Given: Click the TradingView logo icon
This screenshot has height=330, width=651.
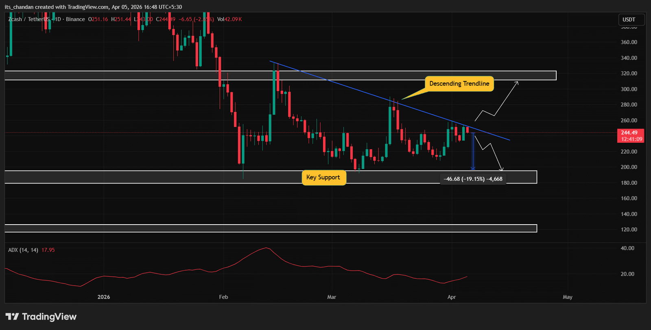Looking at the screenshot, I should (x=12, y=317).
